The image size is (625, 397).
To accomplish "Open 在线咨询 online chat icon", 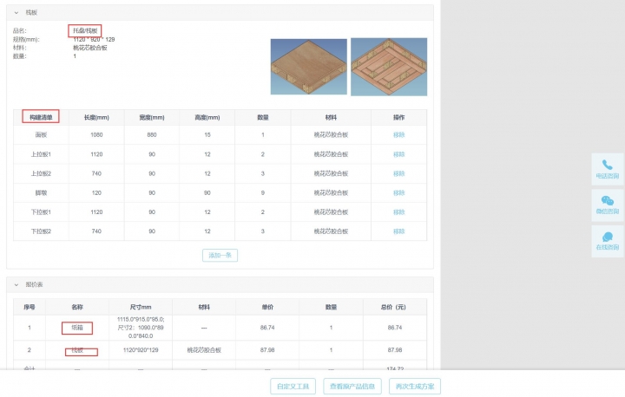I will (607, 237).
